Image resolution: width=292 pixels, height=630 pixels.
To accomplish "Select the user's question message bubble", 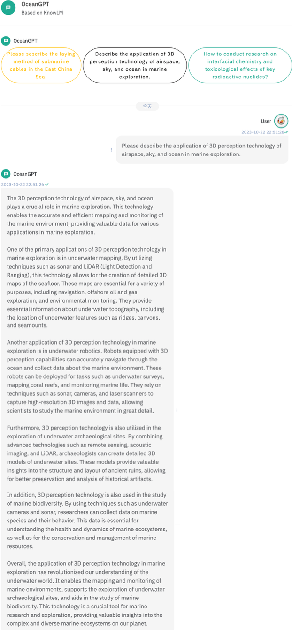I will (202, 150).
